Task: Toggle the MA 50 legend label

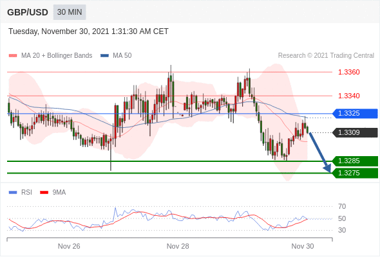Action: coord(122,56)
